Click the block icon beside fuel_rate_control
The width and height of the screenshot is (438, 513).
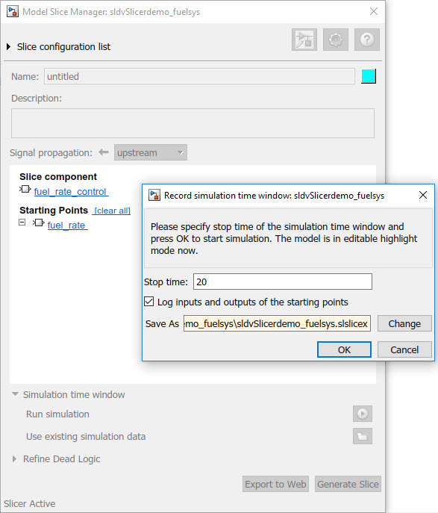pyautogui.click(x=25, y=189)
